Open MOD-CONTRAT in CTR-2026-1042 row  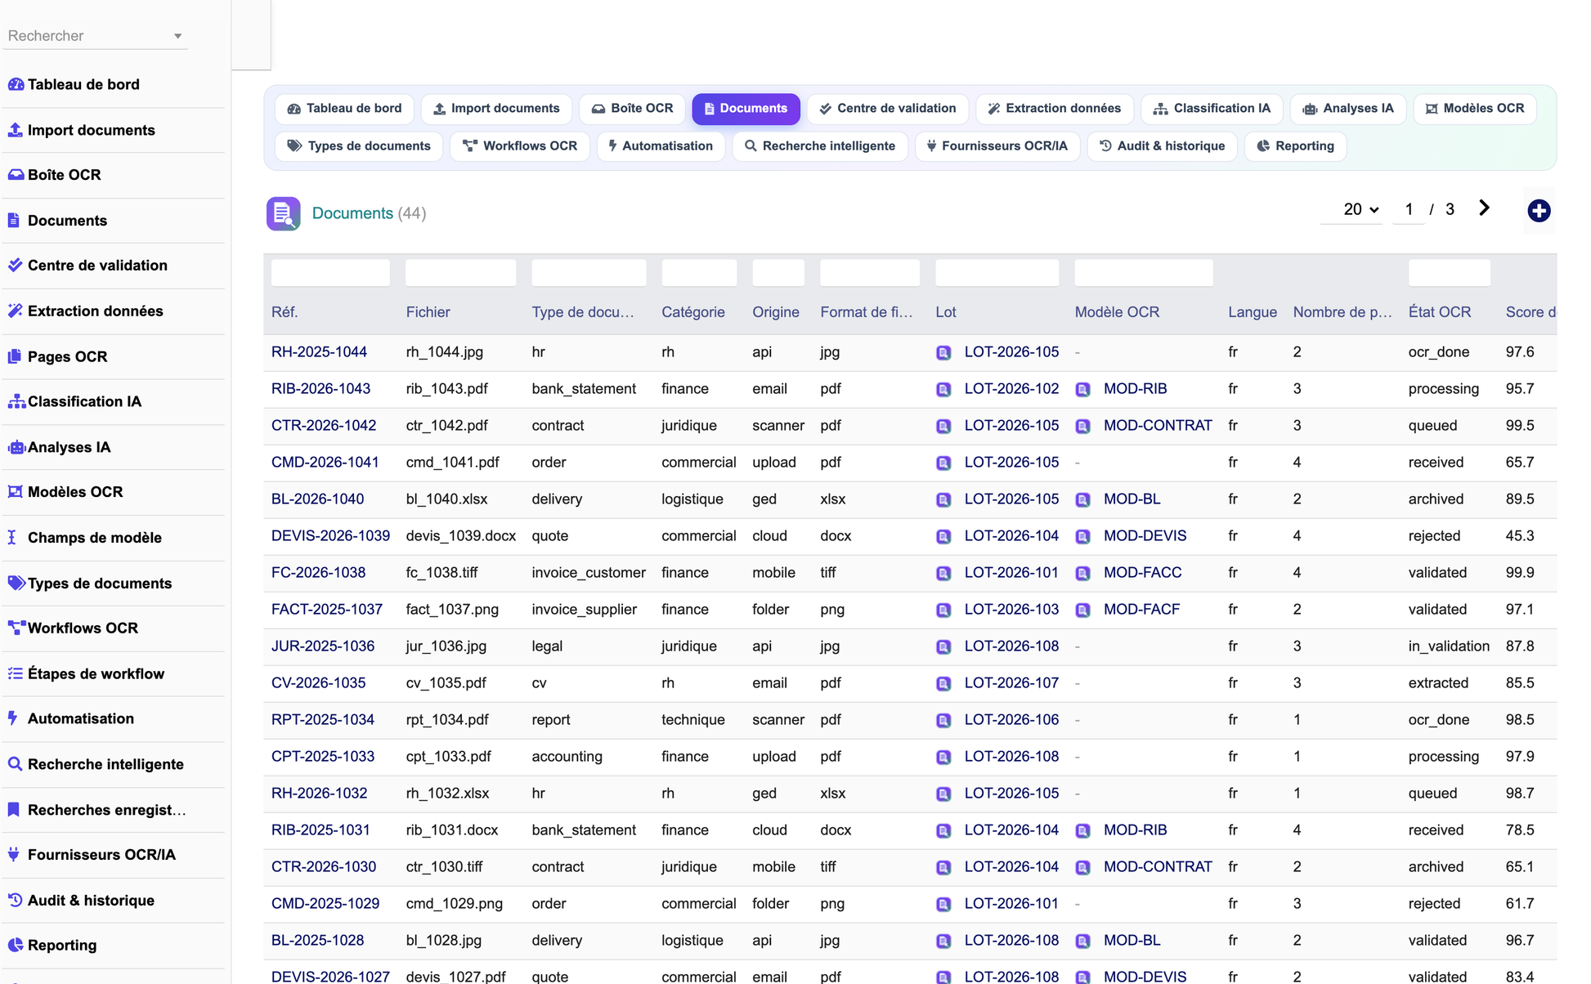pyautogui.click(x=1158, y=426)
